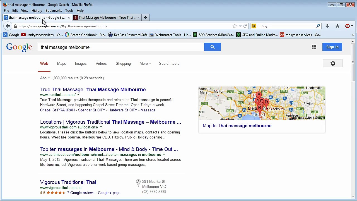Open the Webmaster Tools bookmark
Viewport: 357px width, 201px height.
pyautogui.click(x=170, y=35)
